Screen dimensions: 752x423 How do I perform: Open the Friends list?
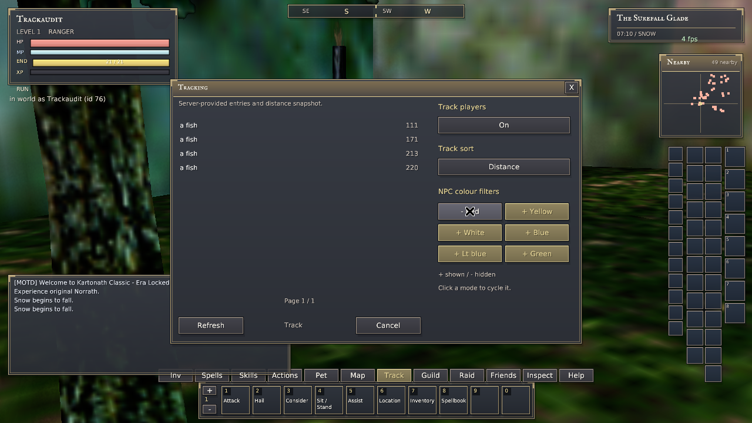[503, 375]
